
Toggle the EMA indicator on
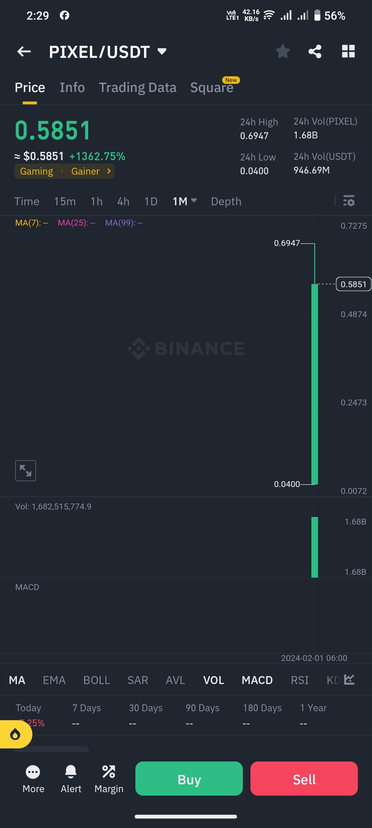click(54, 680)
